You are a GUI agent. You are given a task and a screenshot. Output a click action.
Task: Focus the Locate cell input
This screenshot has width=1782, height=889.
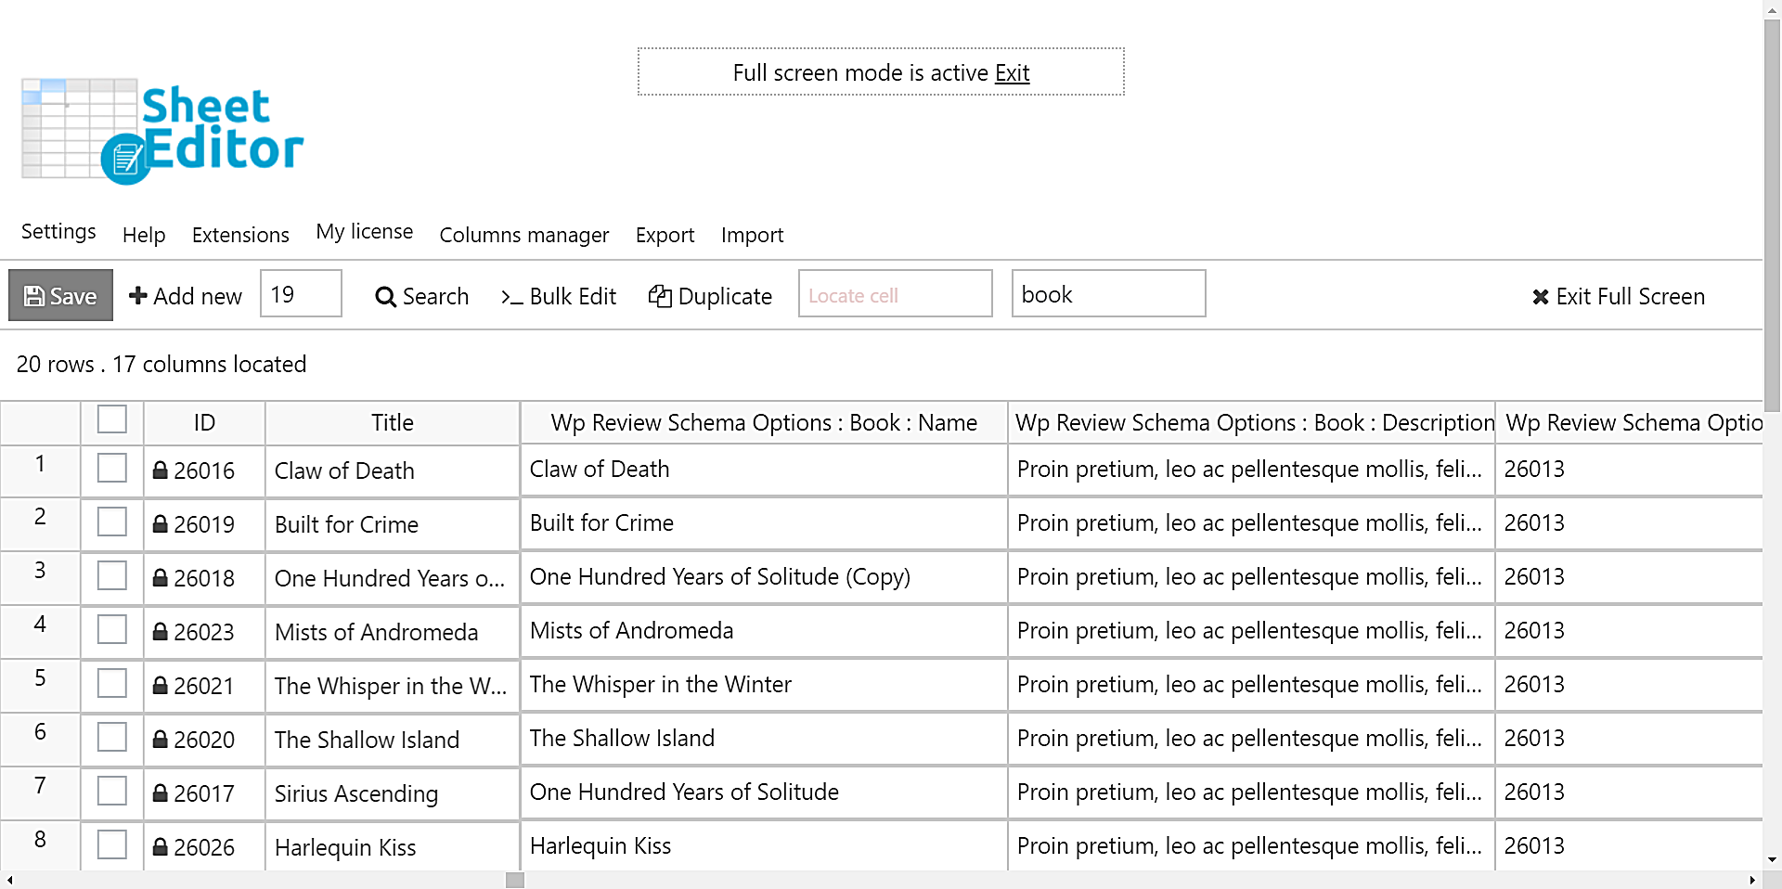pyautogui.click(x=896, y=293)
